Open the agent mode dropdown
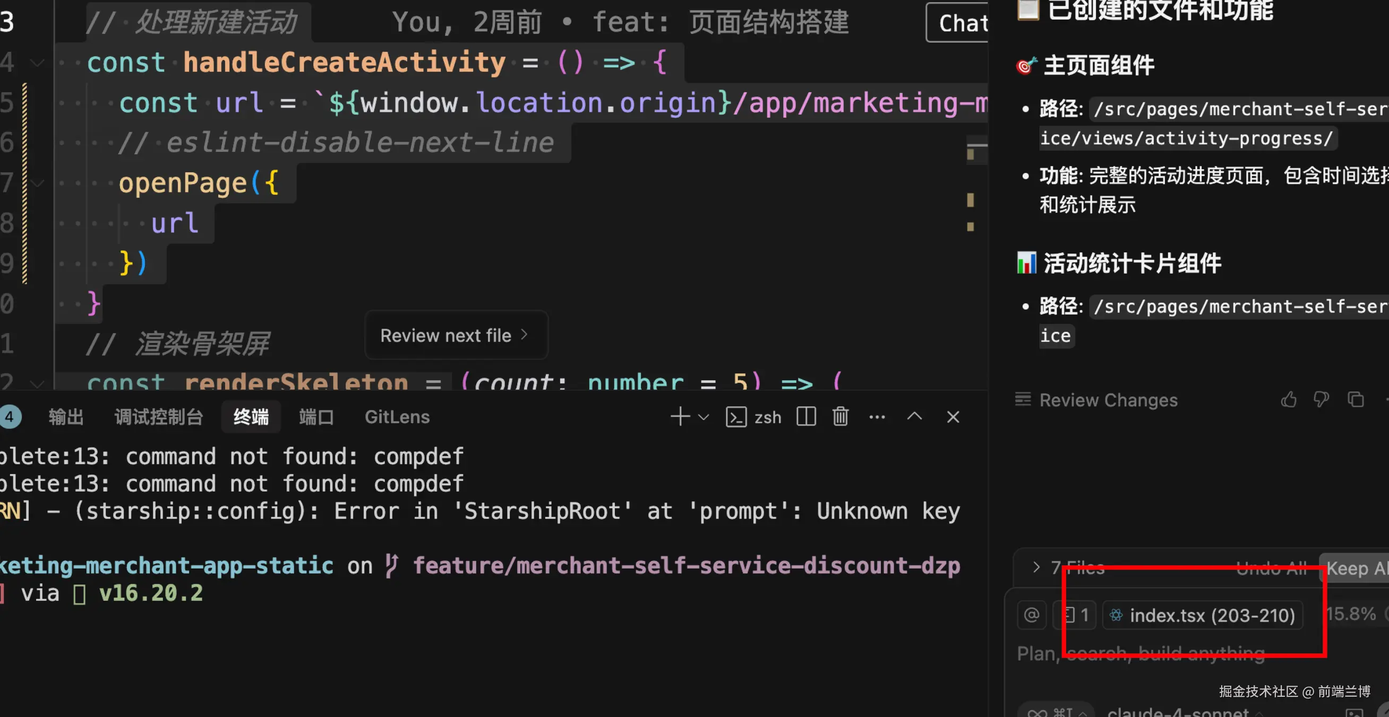The height and width of the screenshot is (717, 1389). point(1056,712)
